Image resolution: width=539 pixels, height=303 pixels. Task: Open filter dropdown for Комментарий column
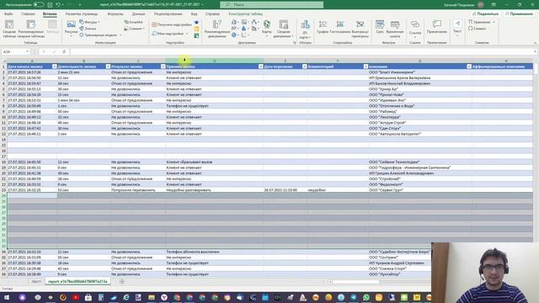[366, 66]
